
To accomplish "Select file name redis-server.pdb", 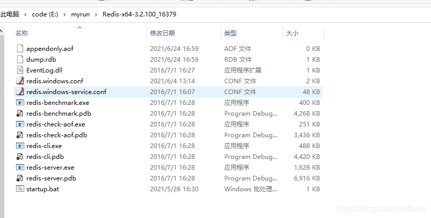I will pos(51,178).
